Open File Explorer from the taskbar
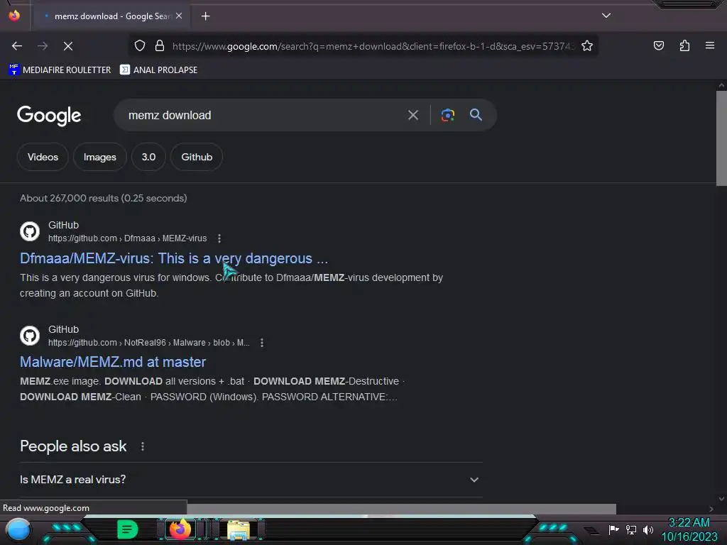This screenshot has height=545, width=727. coord(239,529)
